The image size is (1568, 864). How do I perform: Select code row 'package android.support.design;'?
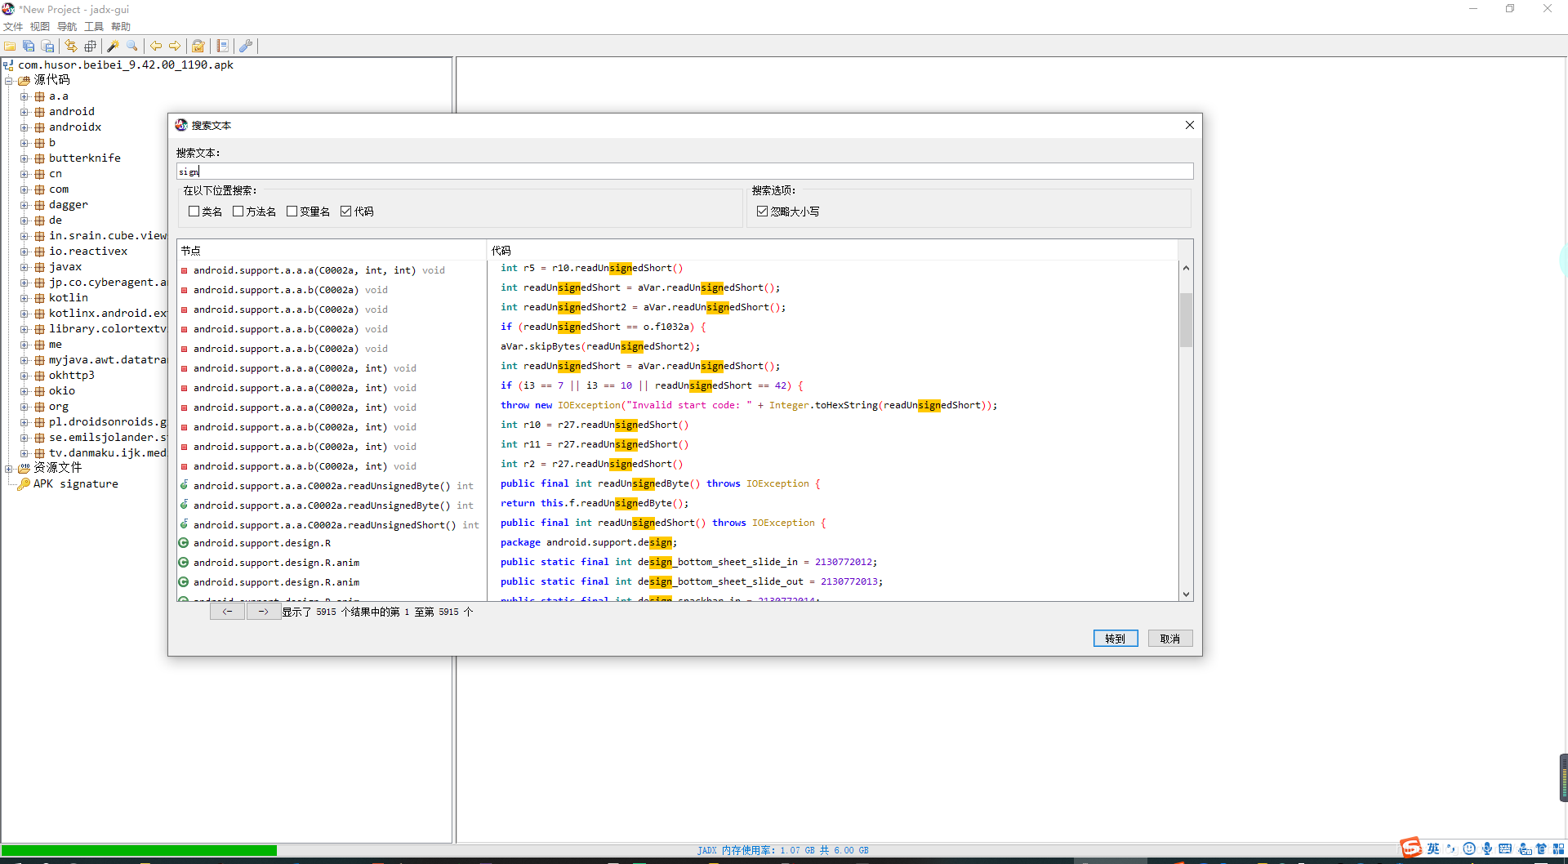(x=833, y=542)
